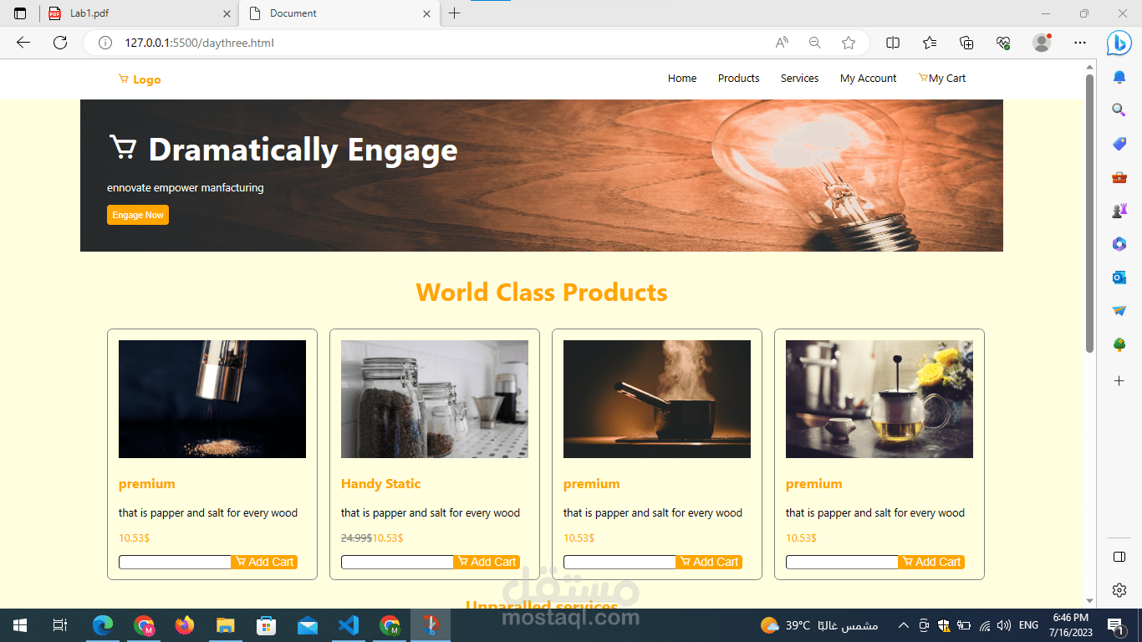Open Search in the Edge sidebar
Image resolution: width=1142 pixels, height=642 pixels.
pyautogui.click(x=1119, y=110)
